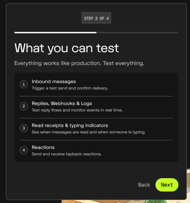
Task: Click the "What you can test" heading
Action: (x=67, y=48)
